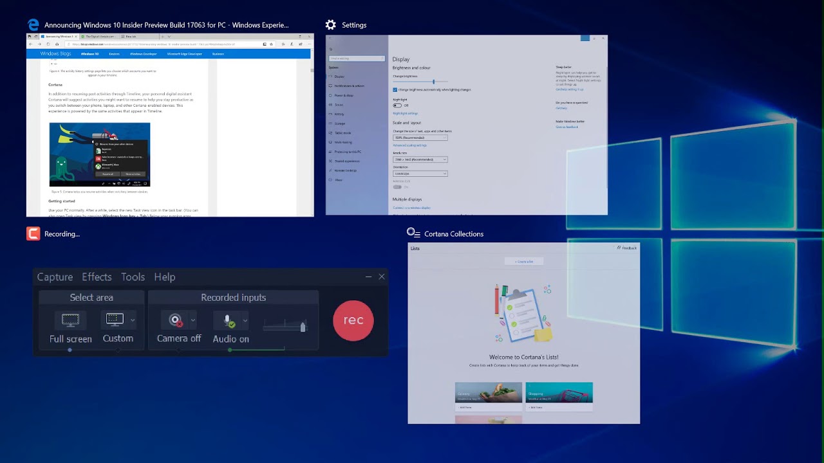Click the Custom area capture icon in Camtasia recorder

coord(115,320)
